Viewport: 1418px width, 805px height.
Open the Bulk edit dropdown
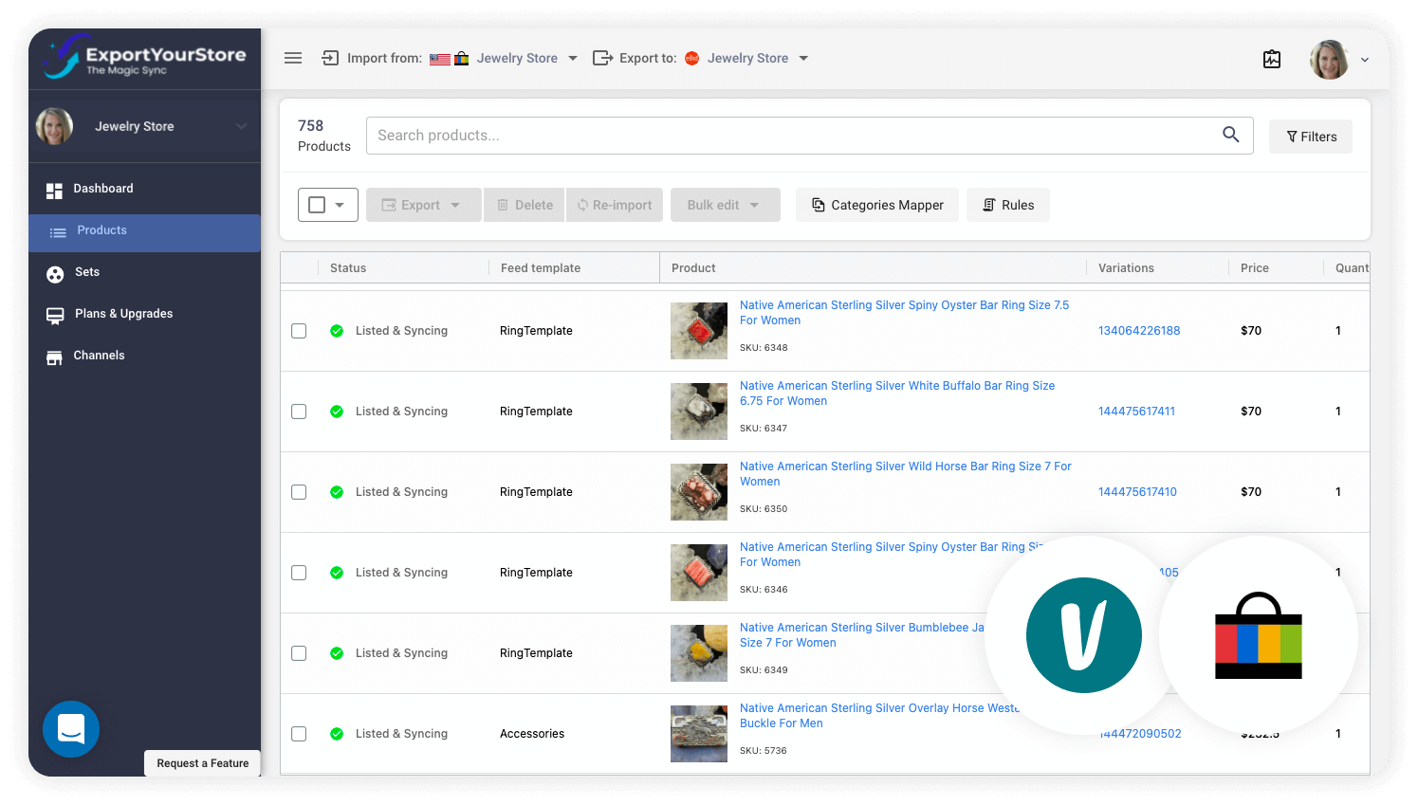click(725, 204)
